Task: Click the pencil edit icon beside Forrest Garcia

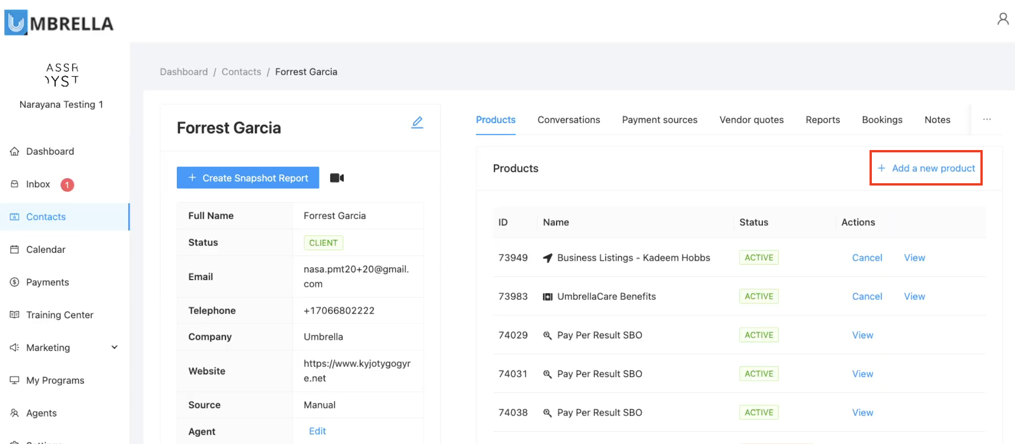Action: coord(417,122)
